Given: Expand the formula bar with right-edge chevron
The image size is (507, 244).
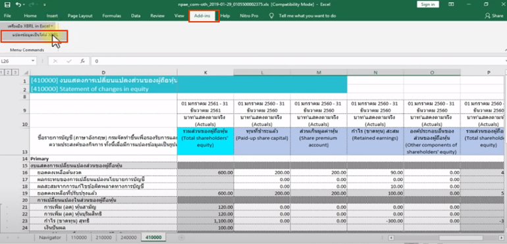Looking at the screenshot, I should pyautogui.click(x=506, y=61).
